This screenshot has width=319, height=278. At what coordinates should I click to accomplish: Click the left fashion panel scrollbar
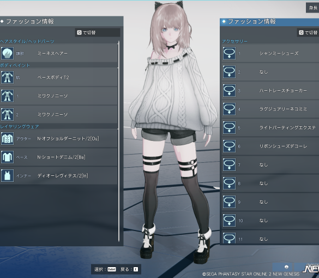coord(119,141)
